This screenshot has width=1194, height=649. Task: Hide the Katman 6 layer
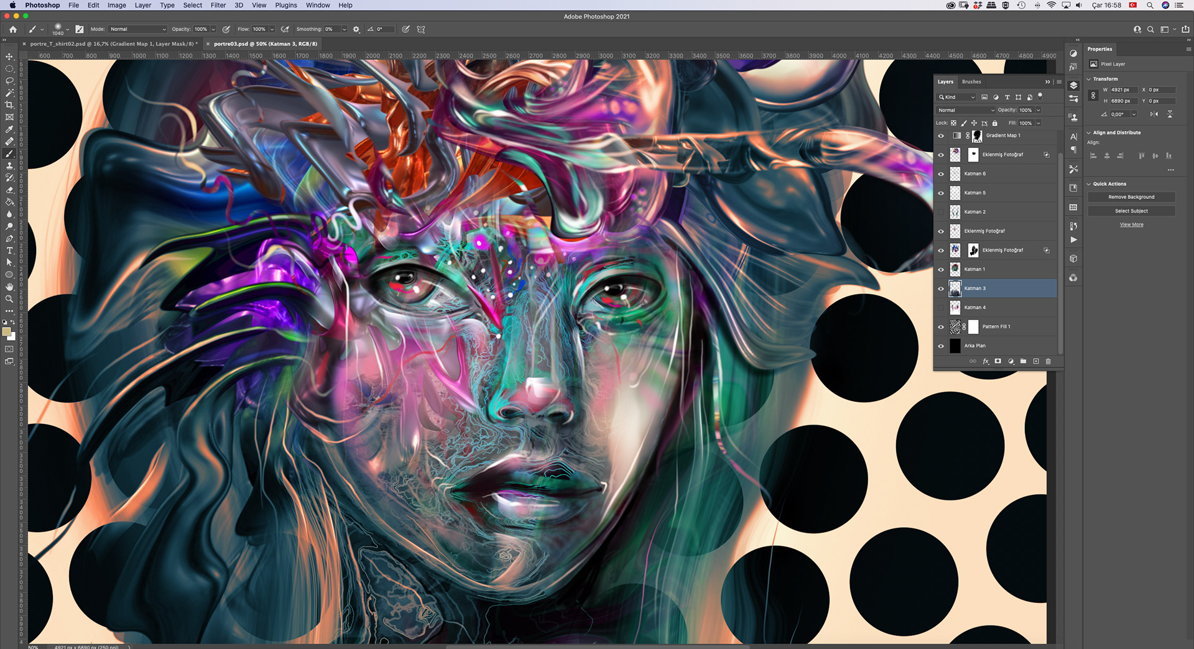pyautogui.click(x=941, y=174)
